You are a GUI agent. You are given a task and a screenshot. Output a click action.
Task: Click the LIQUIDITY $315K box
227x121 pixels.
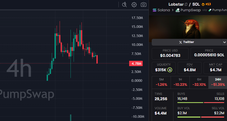[164, 68]
